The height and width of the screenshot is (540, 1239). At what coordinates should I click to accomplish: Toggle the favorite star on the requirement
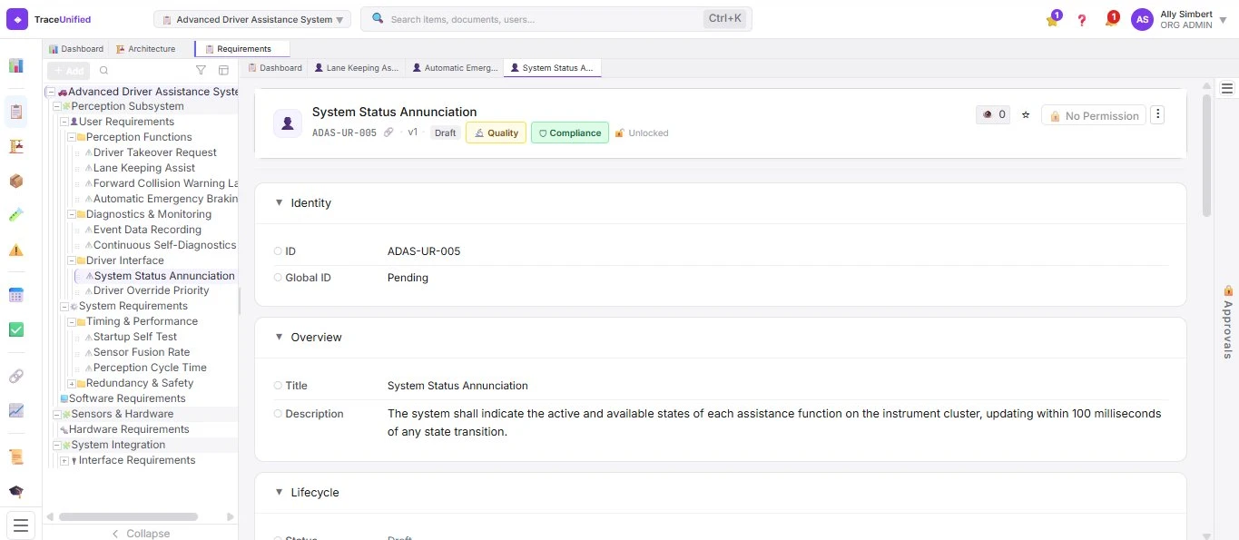pyautogui.click(x=1026, y=115)
